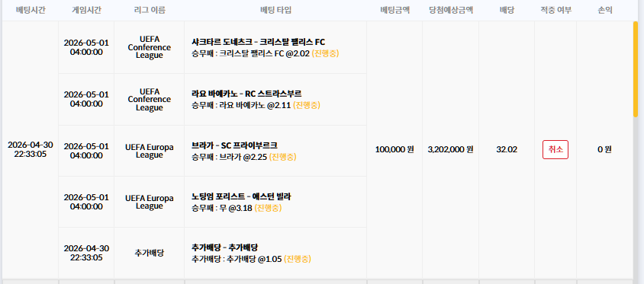
Task: Click the 100,000 원 bet amount cell
Action: 394,149
